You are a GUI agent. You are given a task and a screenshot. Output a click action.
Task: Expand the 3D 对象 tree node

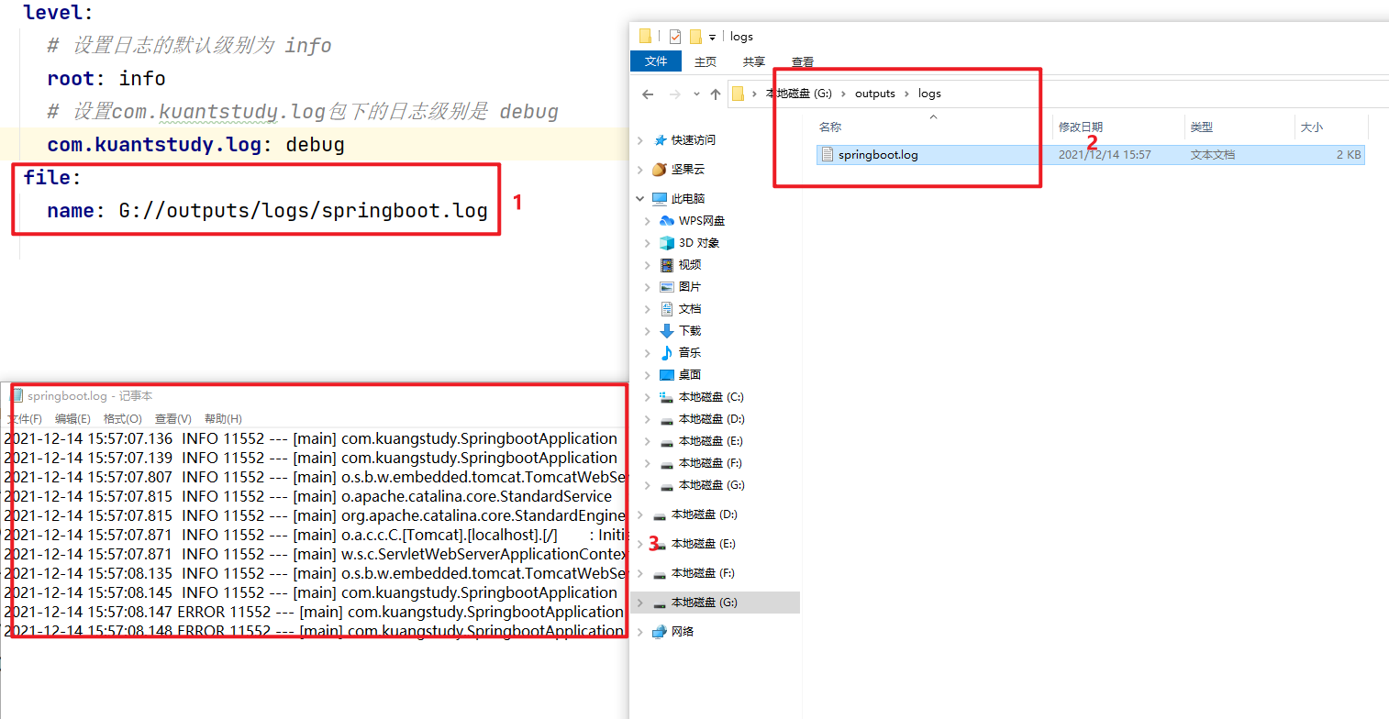(x=648, y=243)
